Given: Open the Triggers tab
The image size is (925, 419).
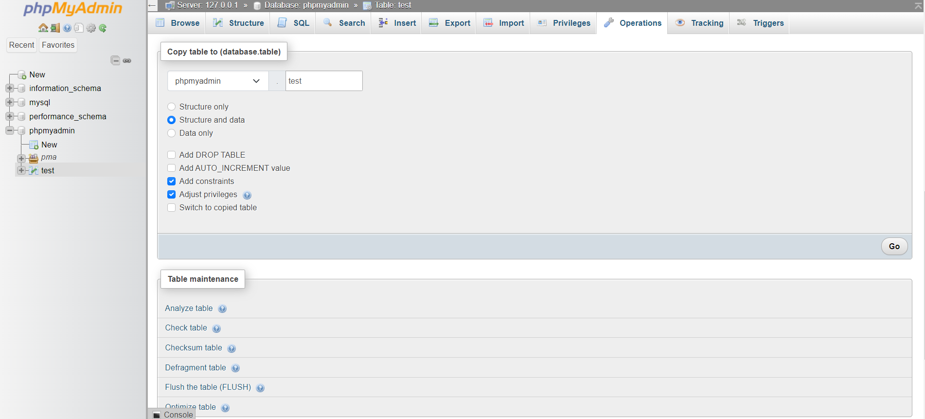Looking at the screenshot, I should [759, 23].
